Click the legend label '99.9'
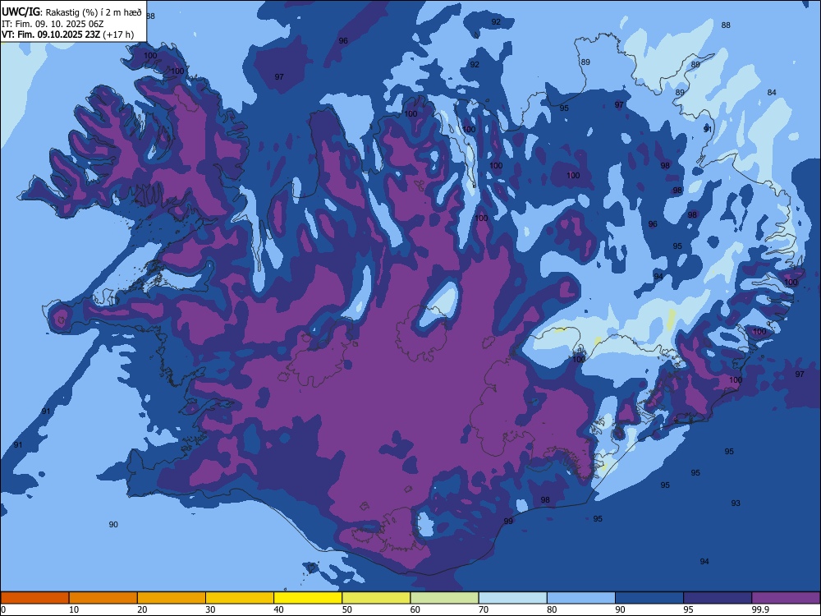This screenshot has width=821, height=616. click(x=760, y=609)
